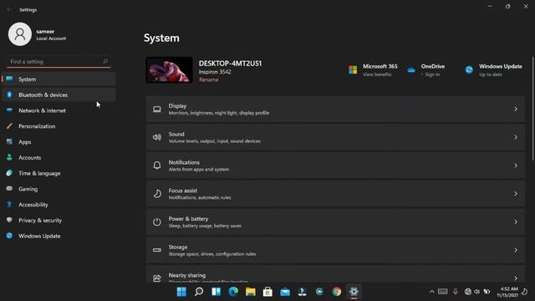Image resolution: width=535 pixels, height=301 pixels.
Task: Open the Windows Start button
Action: click(x=181, y=292)
